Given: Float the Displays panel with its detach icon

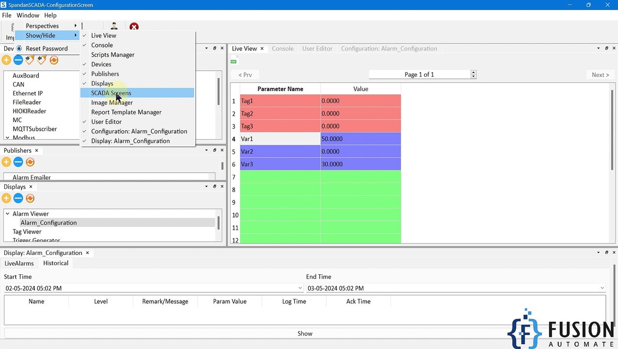Looking at the screenshot, I should click(214, 187).
